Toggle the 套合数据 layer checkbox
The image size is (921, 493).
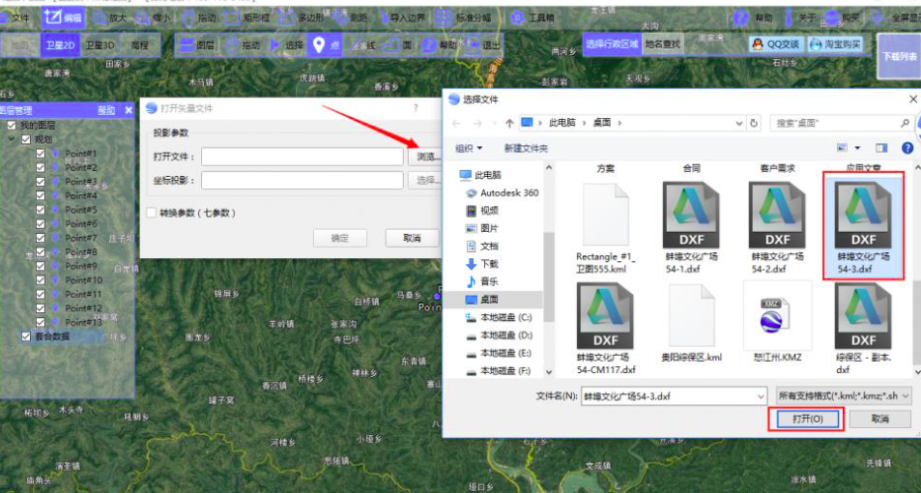[x=26, y=336]
